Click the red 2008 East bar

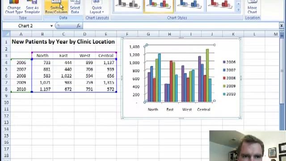tap(171, 81)
